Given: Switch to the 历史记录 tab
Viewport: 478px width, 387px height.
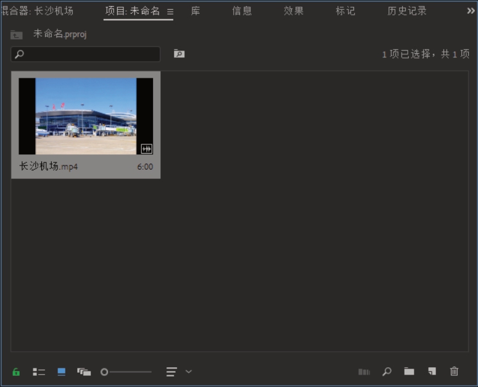Looking at the screenshot, I should [x=407, y=11].
